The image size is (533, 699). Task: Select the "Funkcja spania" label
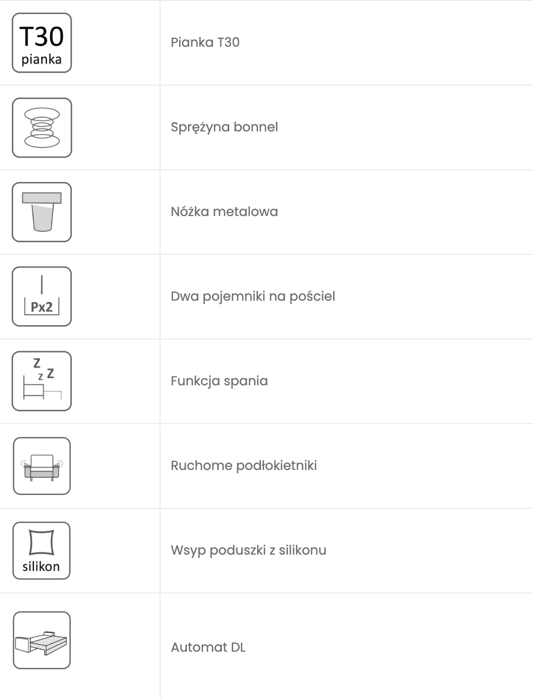[x=219, y=381]
